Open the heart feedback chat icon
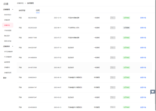Viewport: 156px width, 111px height. [153, 92]
